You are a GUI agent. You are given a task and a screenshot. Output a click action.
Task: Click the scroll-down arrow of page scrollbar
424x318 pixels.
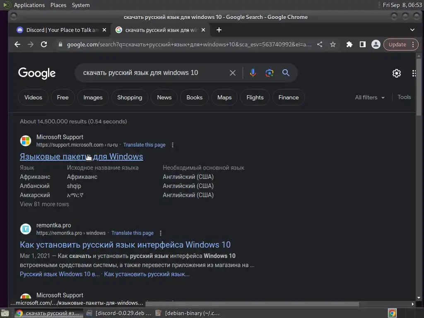point(419,298)
